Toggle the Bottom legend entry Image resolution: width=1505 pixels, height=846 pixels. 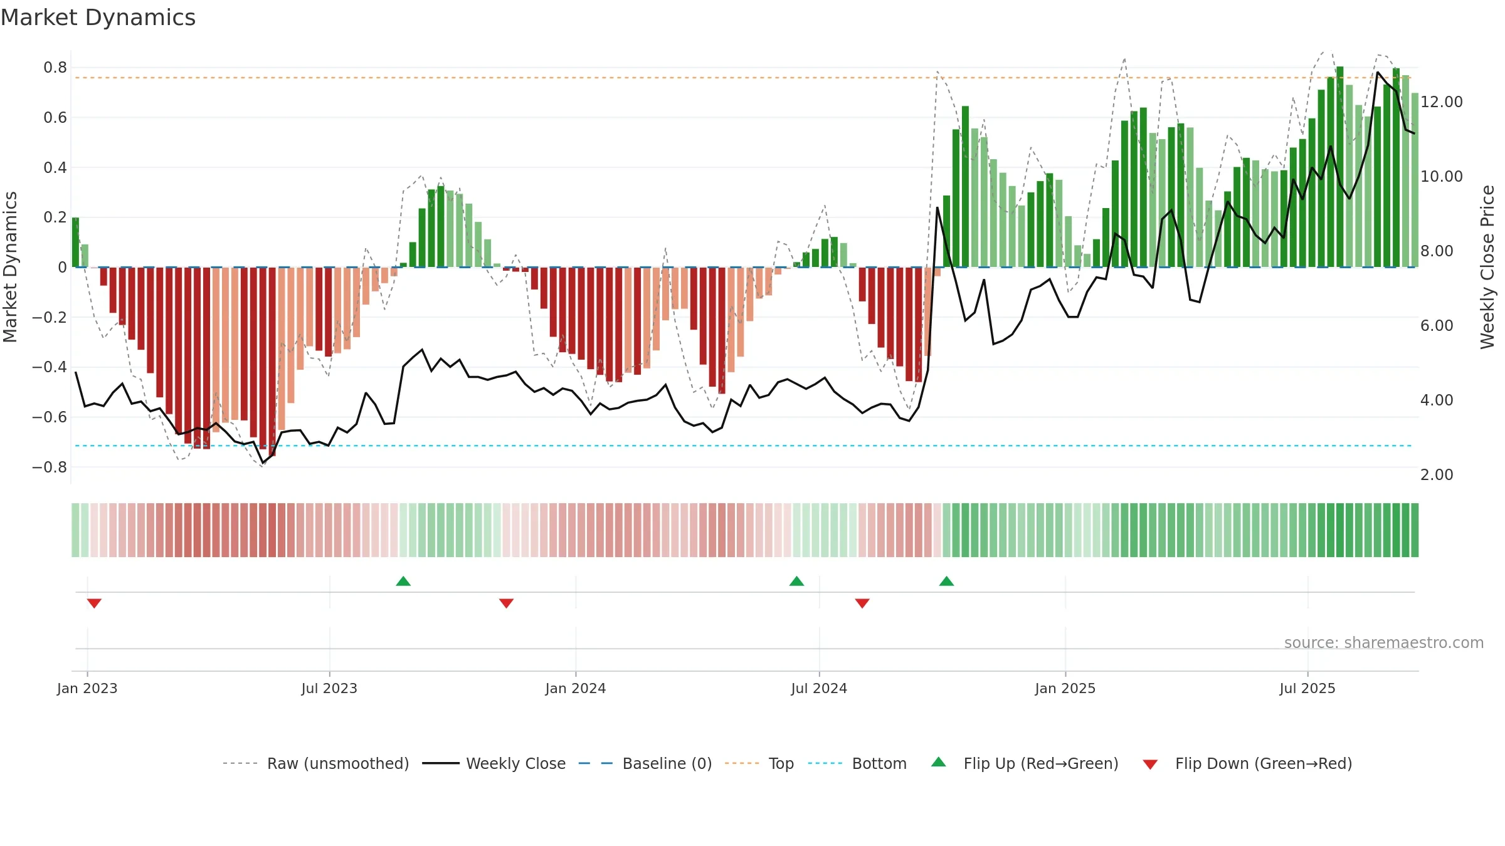[x=857, y=763]
